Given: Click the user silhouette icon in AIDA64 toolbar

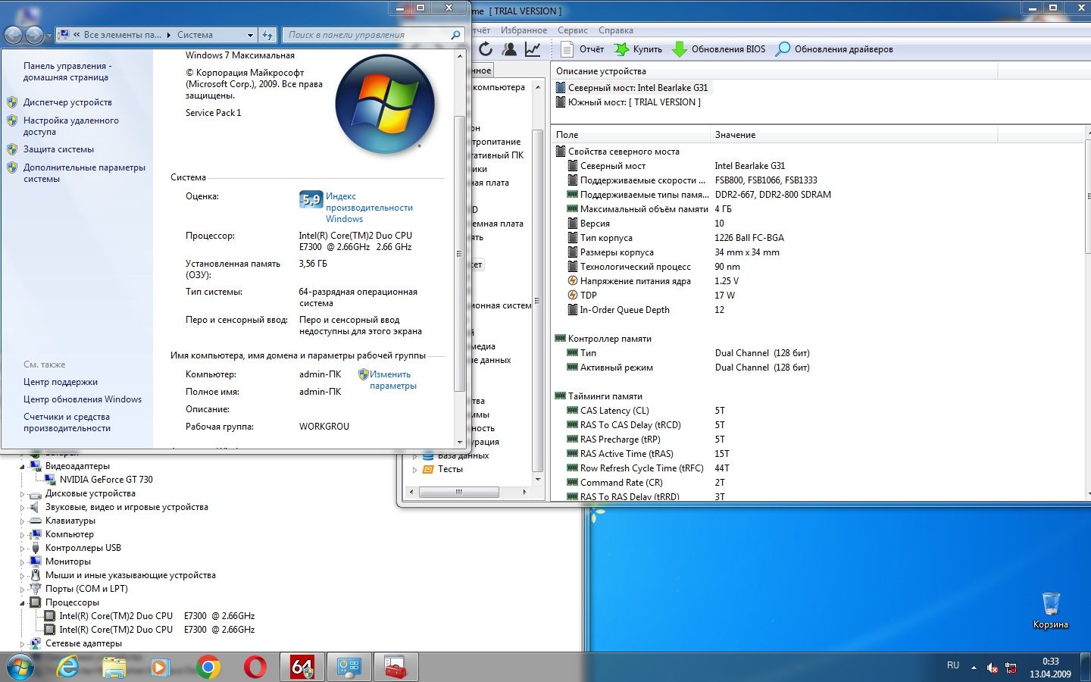Looking at the screenshot, I should [509, 49].
